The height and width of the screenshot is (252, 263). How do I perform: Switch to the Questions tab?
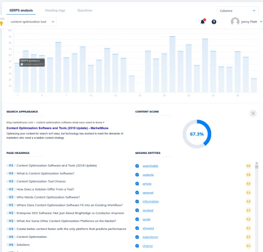[x=85, y=10]
